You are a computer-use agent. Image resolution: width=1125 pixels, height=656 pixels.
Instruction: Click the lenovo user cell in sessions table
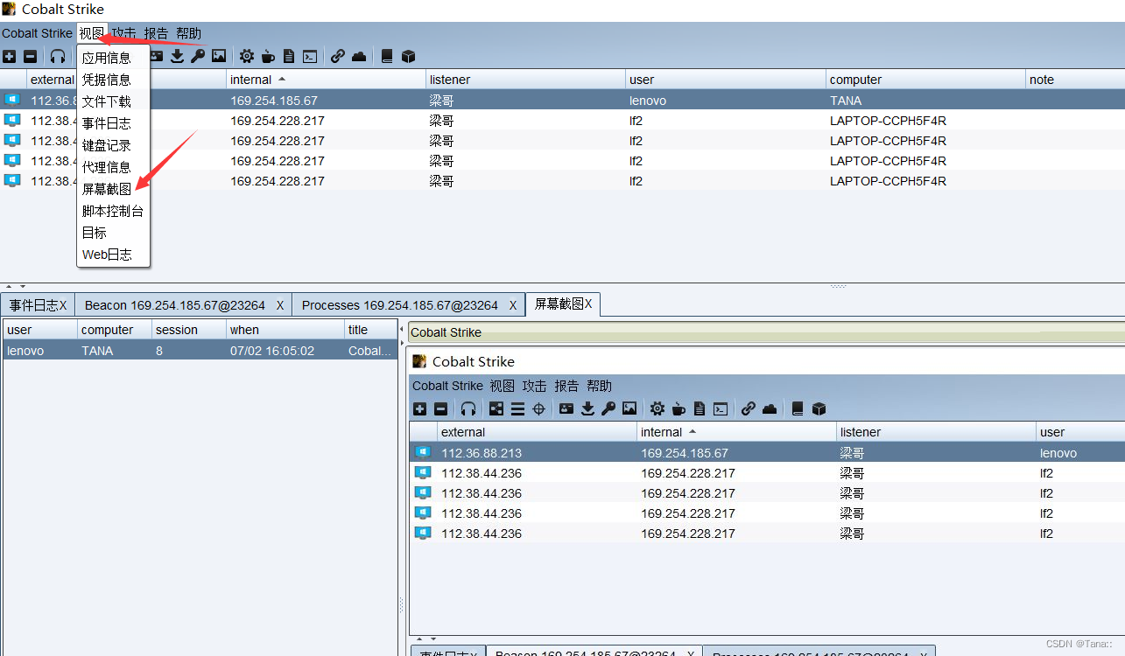(x=726, y=100)
